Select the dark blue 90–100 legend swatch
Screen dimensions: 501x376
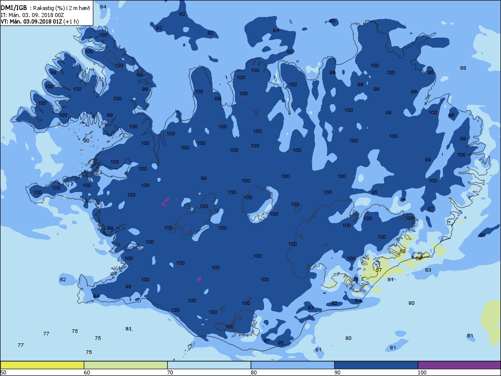[x=376, y=365]
